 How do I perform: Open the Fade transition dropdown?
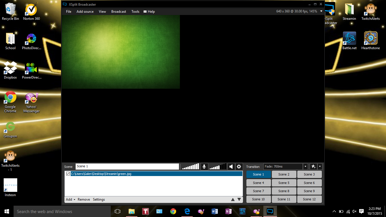point(305,166)
